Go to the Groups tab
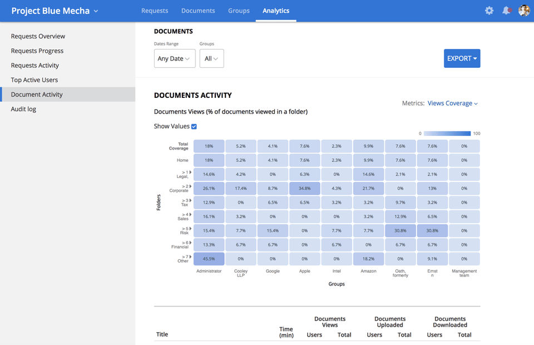Viewport: 534px width, 345px height. [239, 11]
